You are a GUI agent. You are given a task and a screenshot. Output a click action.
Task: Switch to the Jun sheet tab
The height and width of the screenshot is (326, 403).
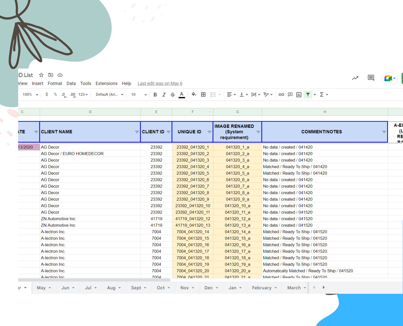coord(68,288)
